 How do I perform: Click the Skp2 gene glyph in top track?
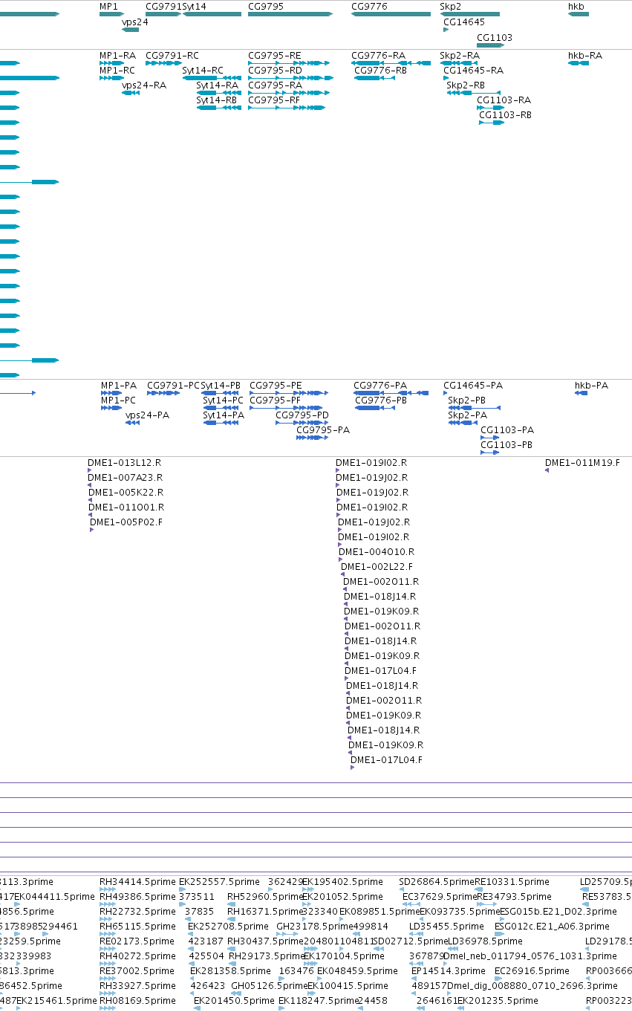coord(469,14)
